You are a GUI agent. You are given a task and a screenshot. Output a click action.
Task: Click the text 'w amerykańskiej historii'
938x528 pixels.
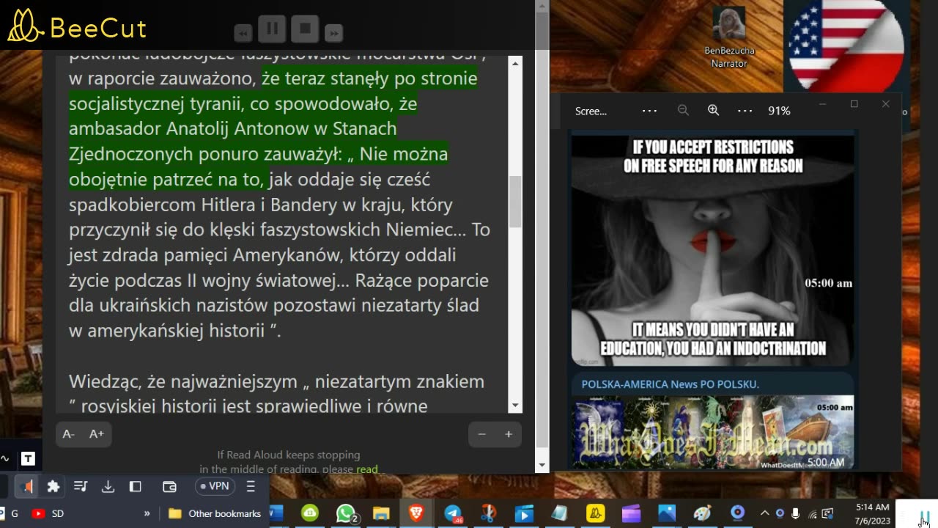[x=166, y=331]
